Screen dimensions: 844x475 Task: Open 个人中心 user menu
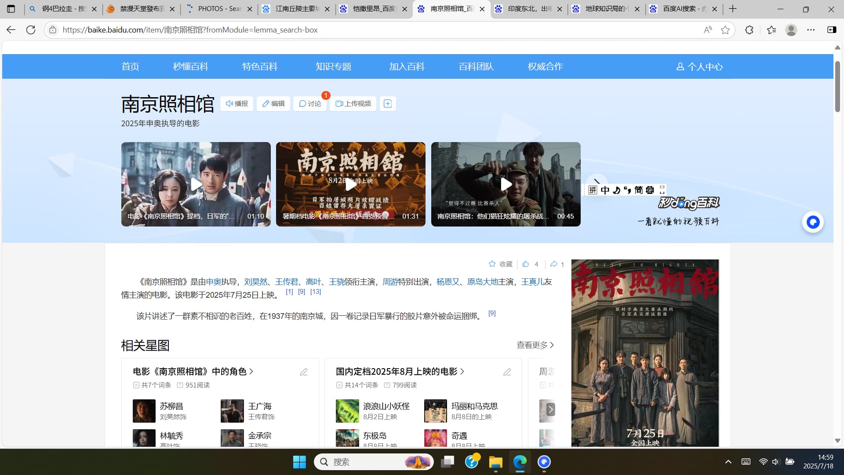pyautogui.click(x=699, y=66)
